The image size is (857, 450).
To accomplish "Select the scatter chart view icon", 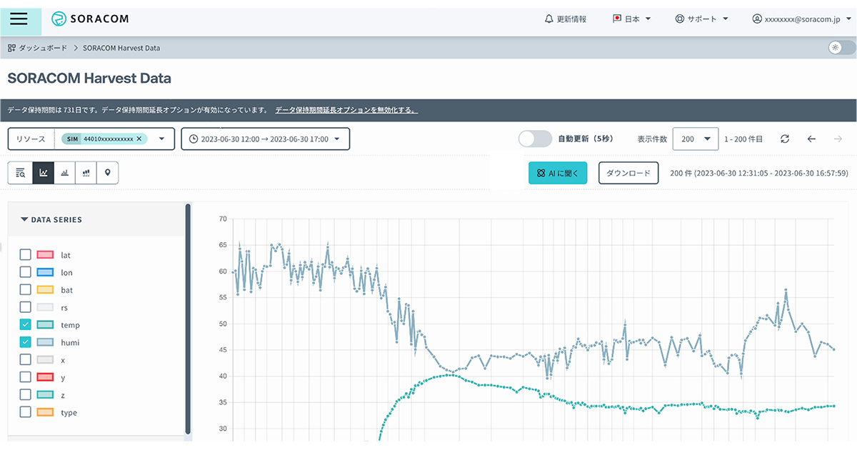I will tap(86, 172).
